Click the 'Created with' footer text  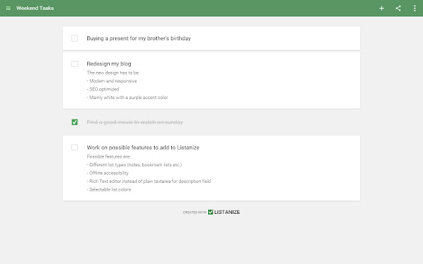[x=194, y=213]
